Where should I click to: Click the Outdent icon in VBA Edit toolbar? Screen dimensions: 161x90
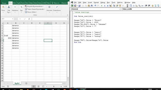coord(149,5)
